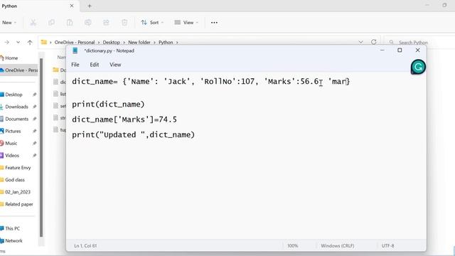Expand address bar history dropdown

(x=360, y=43)
